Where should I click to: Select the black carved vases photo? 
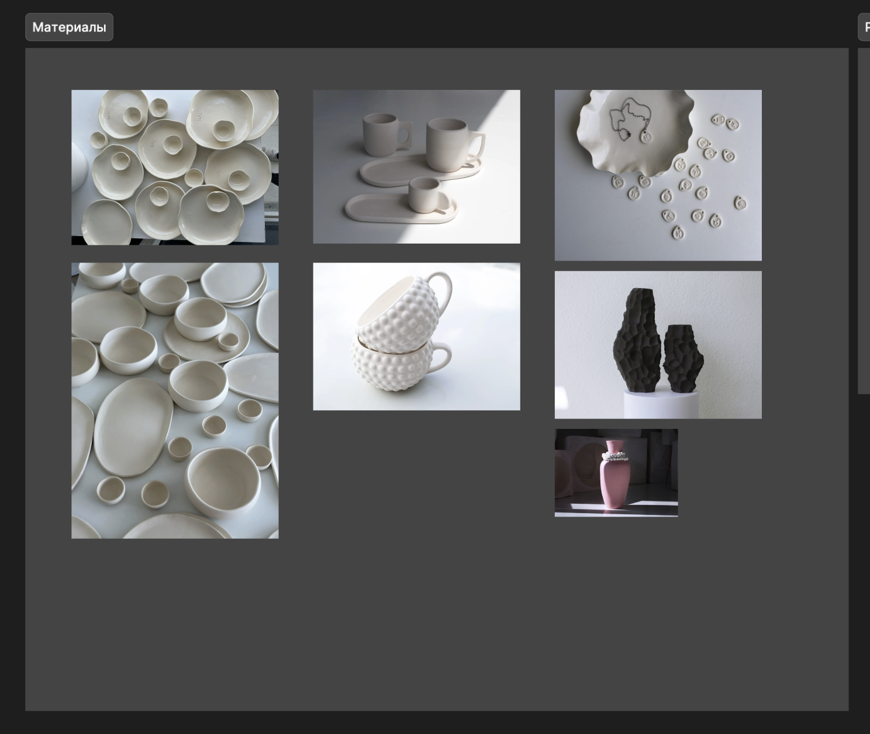point(658,345)
